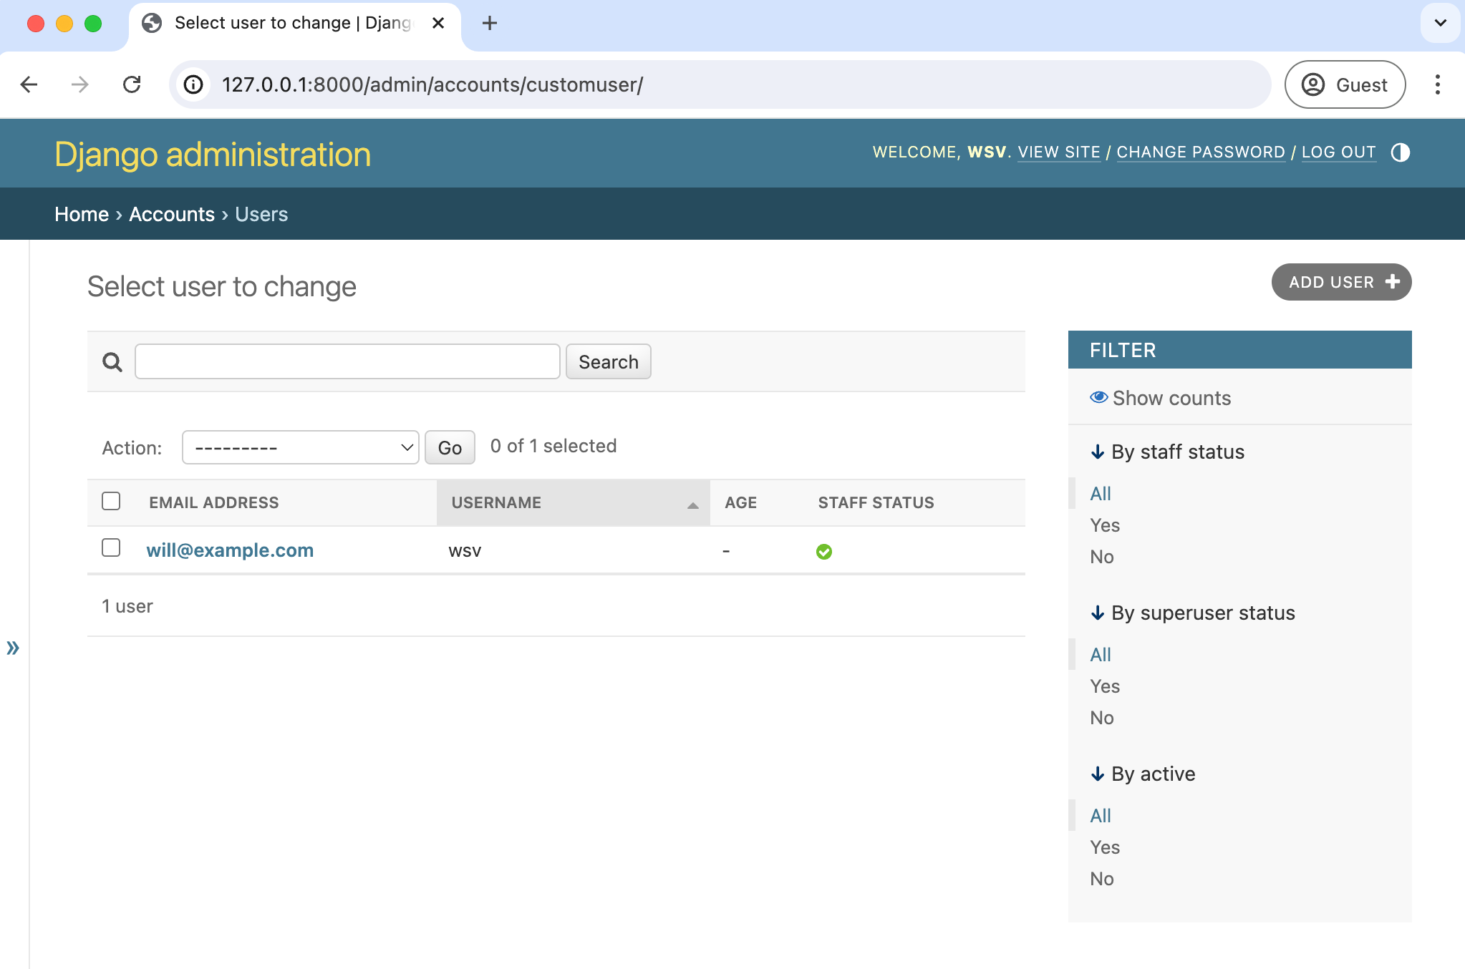
Task: Click the FILTER panel header
Action: (x=1239, y=350)
